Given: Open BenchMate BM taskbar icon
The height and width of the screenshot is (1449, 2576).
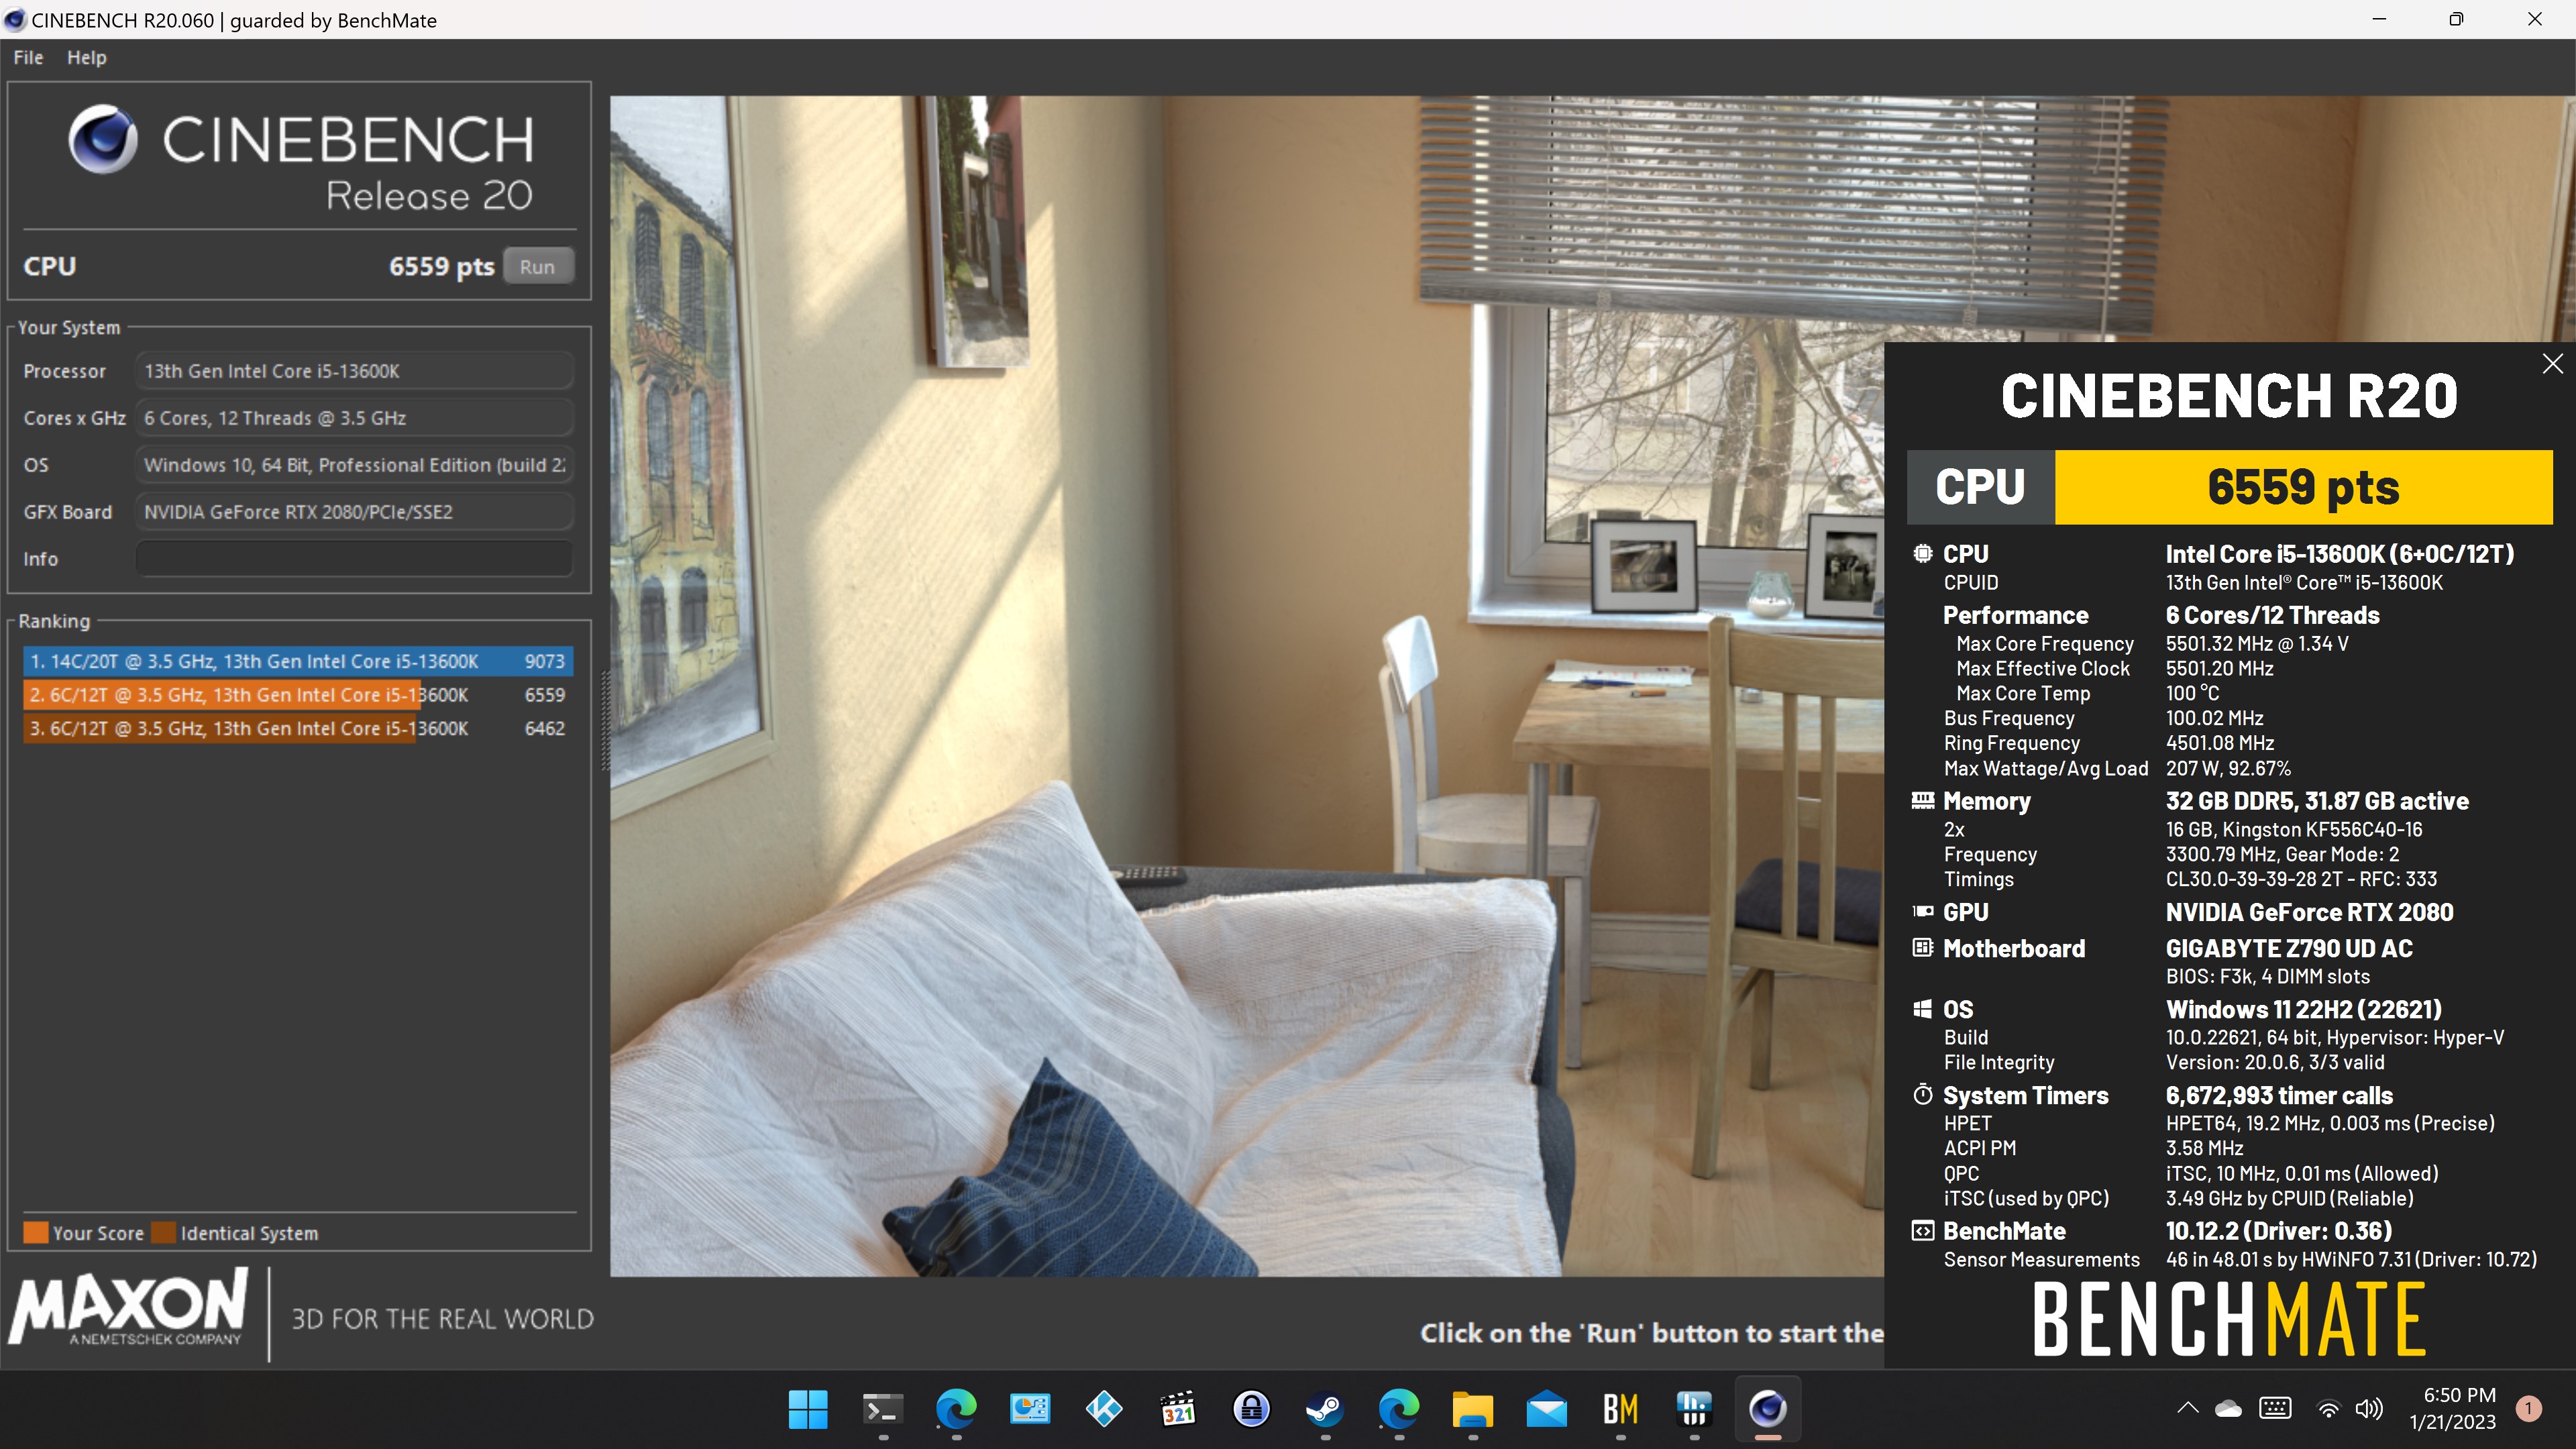Looking at the screenshot, I should click(1620, 1409).
